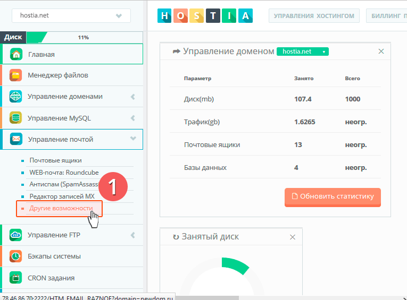Click Обновить статистику button

333,197
